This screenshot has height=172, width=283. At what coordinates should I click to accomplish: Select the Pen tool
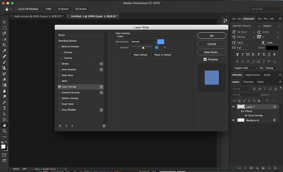(4, 103)
